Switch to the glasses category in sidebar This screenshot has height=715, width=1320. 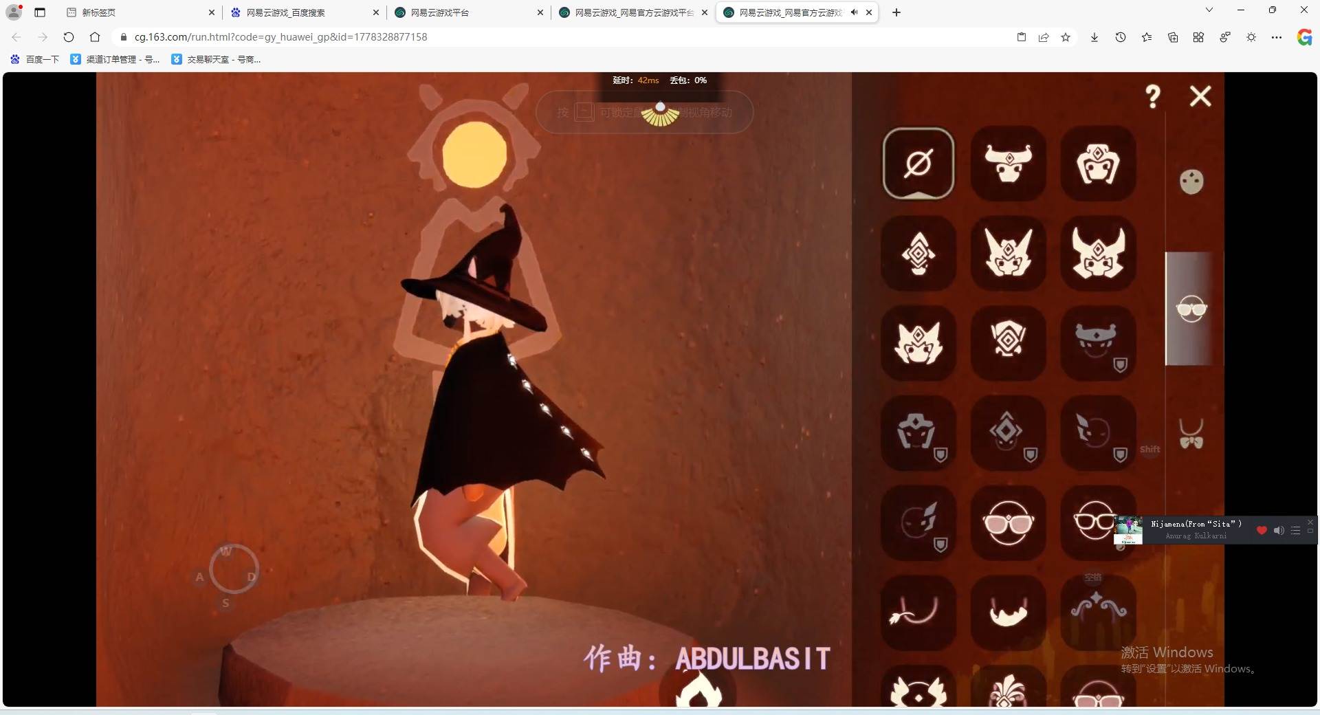point(1191,309)
